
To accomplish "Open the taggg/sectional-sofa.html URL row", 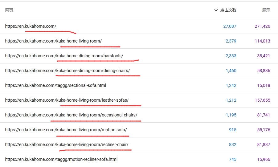I will pyautogui.click(x=55, y=85).
